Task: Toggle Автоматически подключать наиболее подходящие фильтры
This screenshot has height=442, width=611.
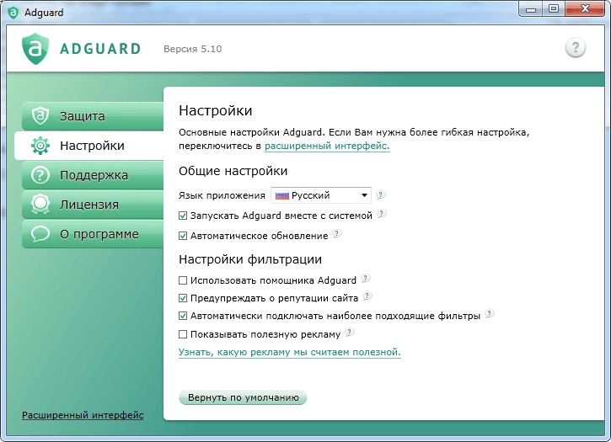Action: (x=183, y=316)
